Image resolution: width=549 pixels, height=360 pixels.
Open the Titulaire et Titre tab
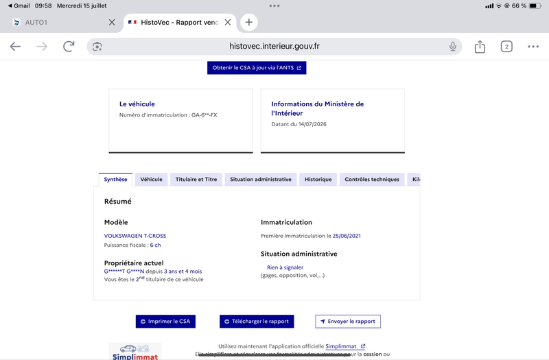[x=196, y=179]
